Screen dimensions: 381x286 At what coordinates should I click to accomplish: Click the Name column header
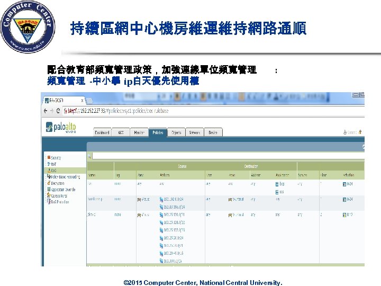[92, 175]
